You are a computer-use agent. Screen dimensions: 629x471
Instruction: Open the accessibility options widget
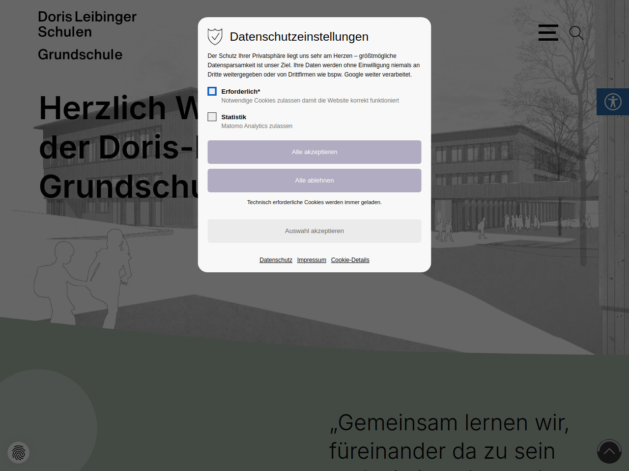[612, 102]
